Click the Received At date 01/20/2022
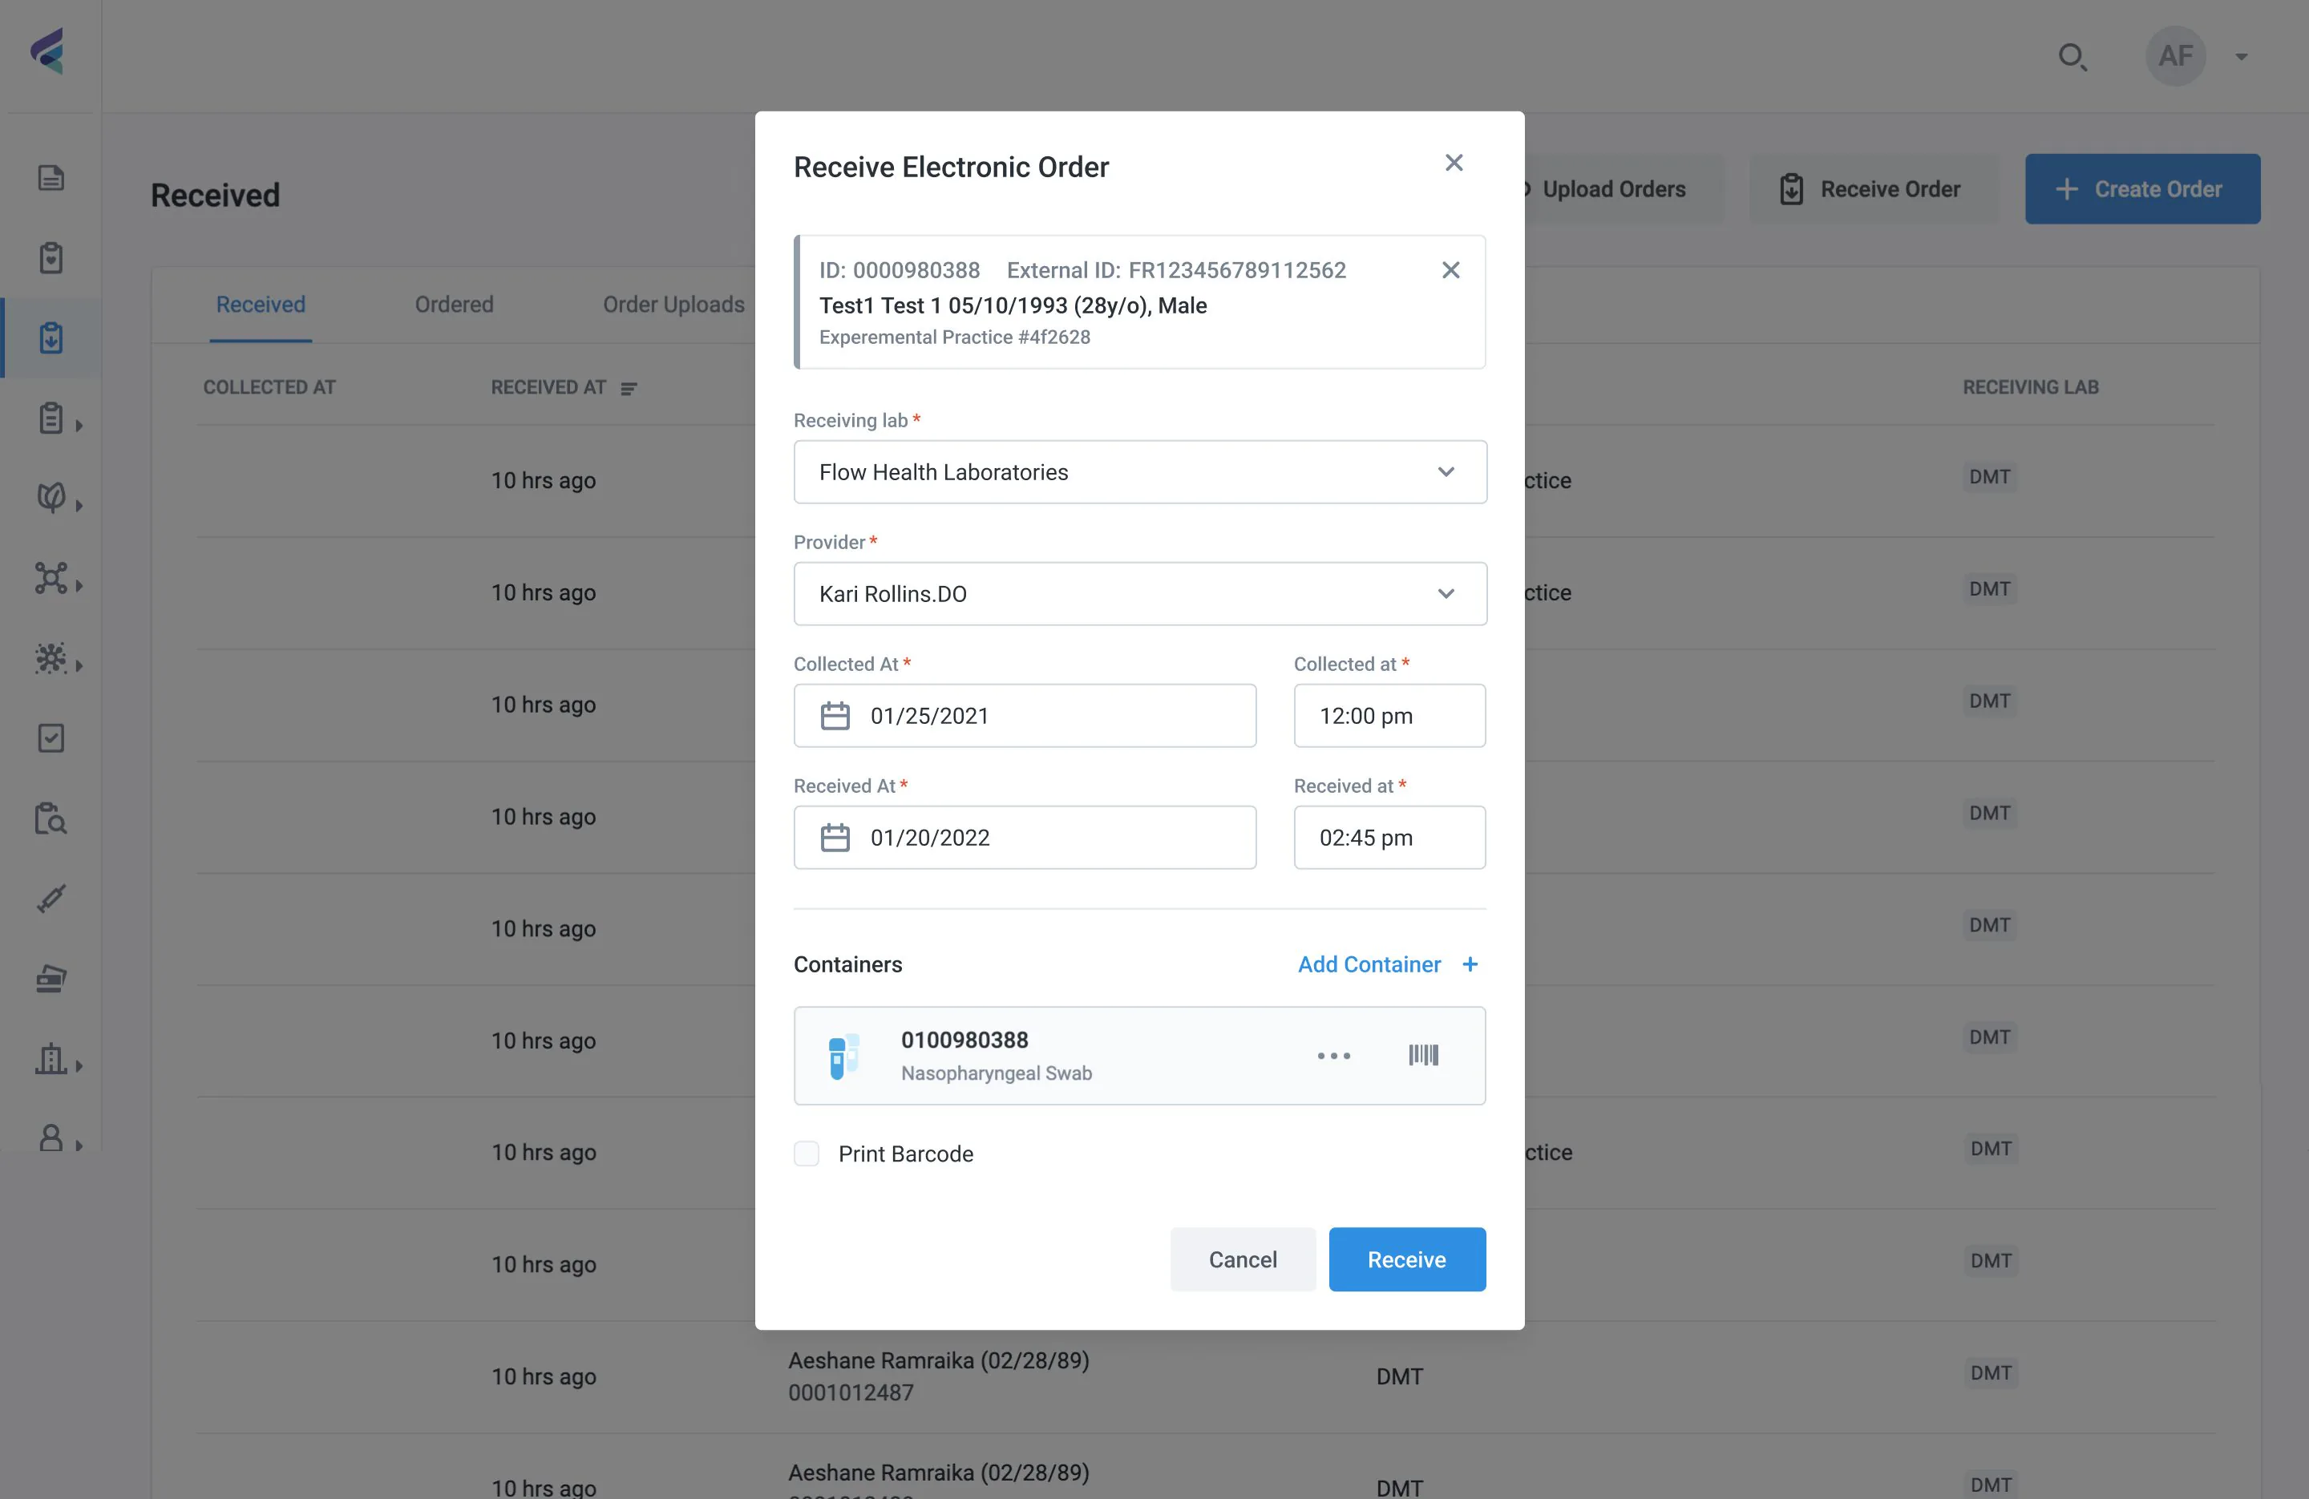The image size is (2309, 1499). tap(1025, 838)
